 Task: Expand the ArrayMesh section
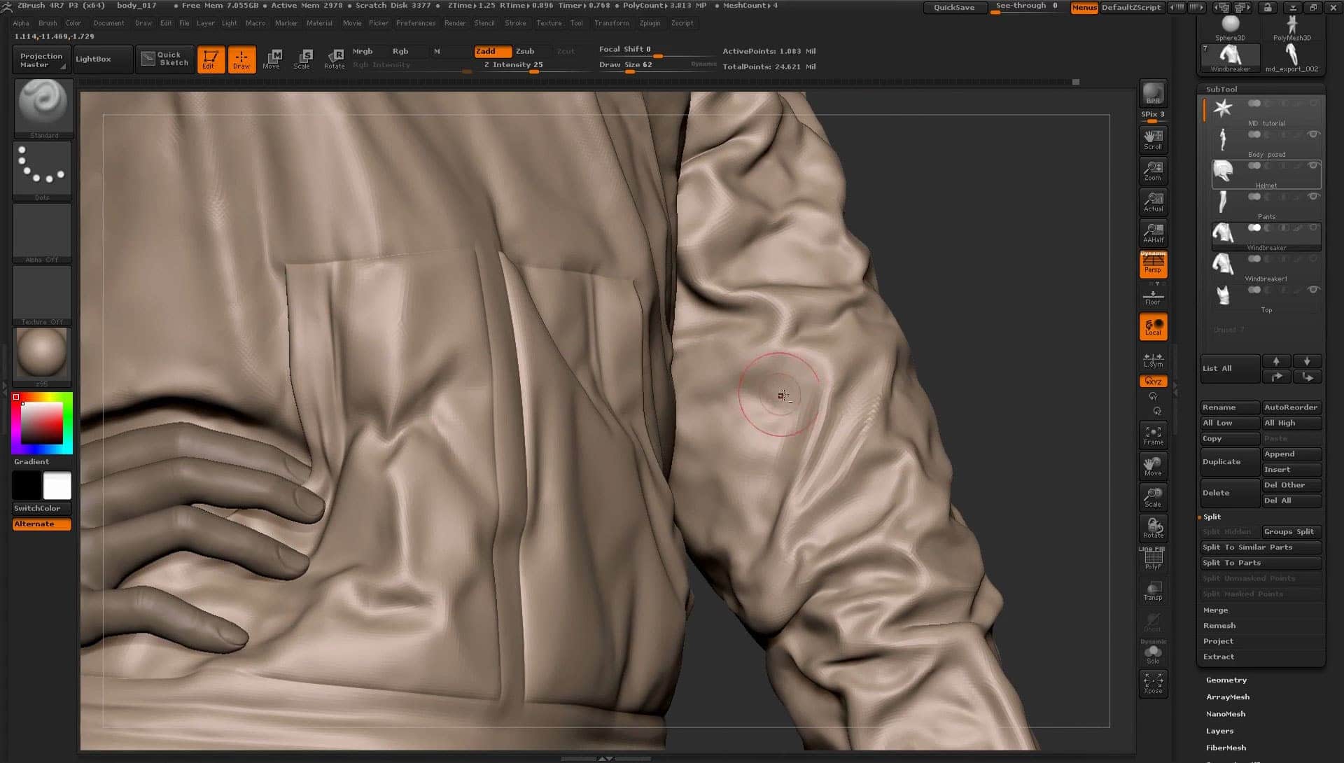point(1227,697)
